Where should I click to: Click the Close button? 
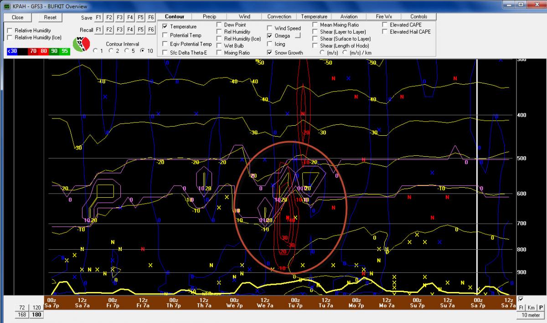click(18, 17)
